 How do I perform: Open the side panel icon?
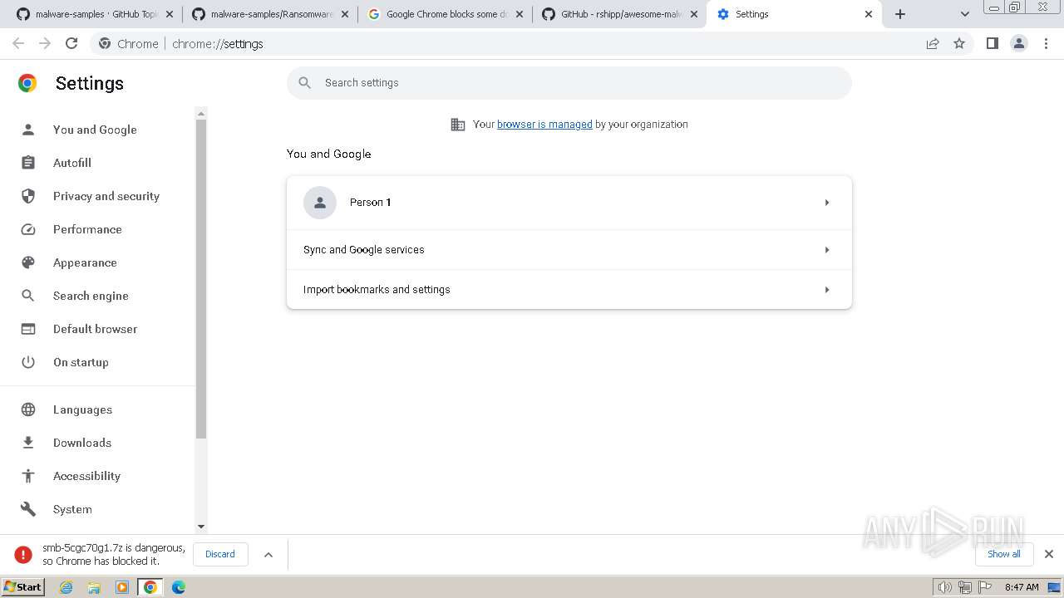coord(992,43)
